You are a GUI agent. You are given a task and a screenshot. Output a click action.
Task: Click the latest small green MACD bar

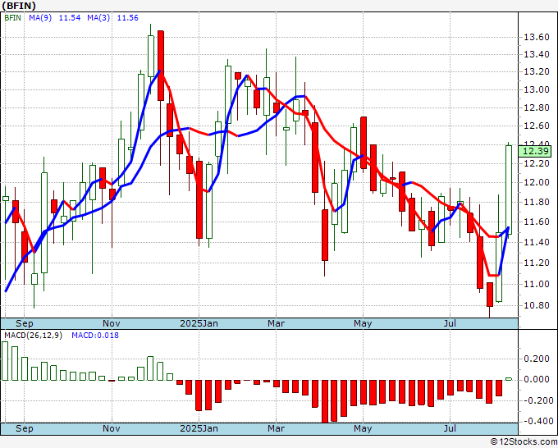tap(509, 379)
